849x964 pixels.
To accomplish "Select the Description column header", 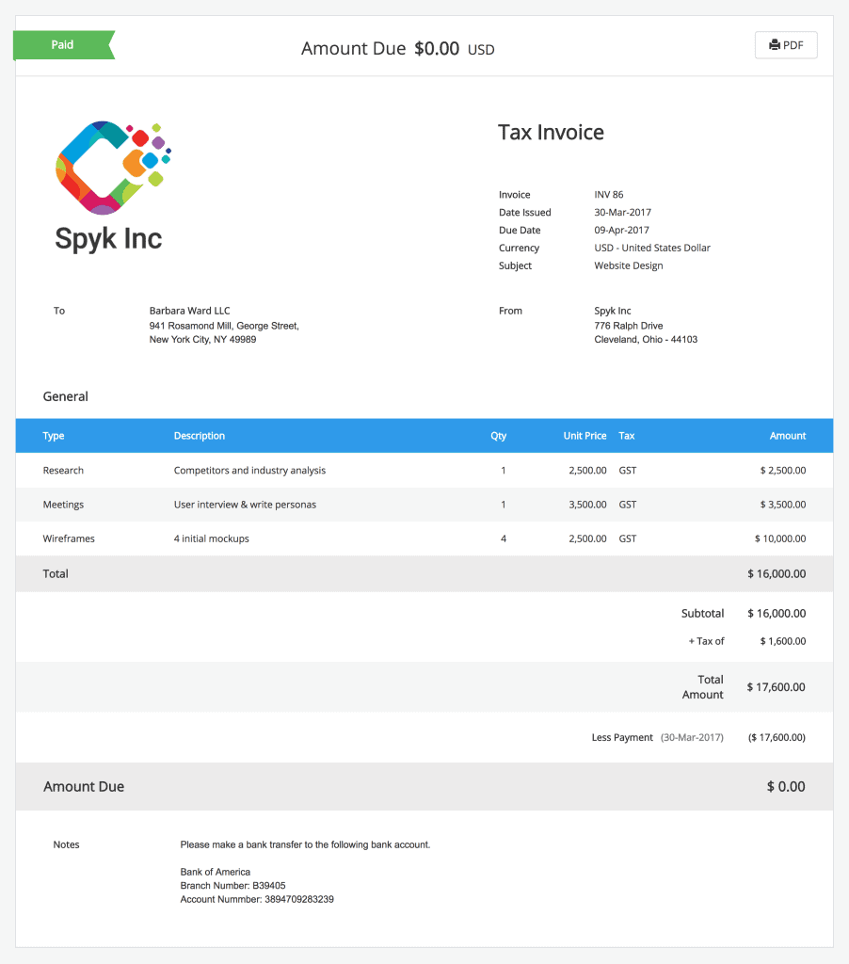I will pyautogui.click(x=200, y=436).
